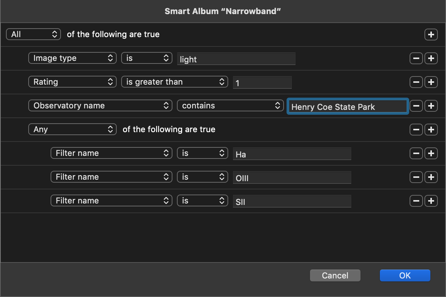Click the Rating value field containing 1
Screen dimensions: 446x297
262,82
